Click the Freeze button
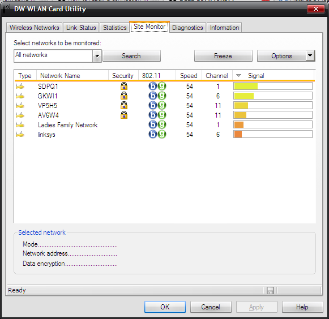This screenshot has width=329, height=319. [223, 56]
